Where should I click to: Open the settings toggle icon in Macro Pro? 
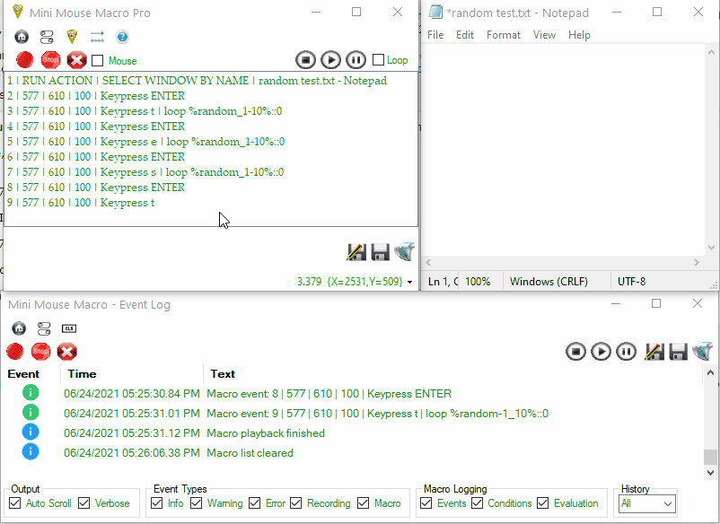pyautogui.click(x=47, y=37)
